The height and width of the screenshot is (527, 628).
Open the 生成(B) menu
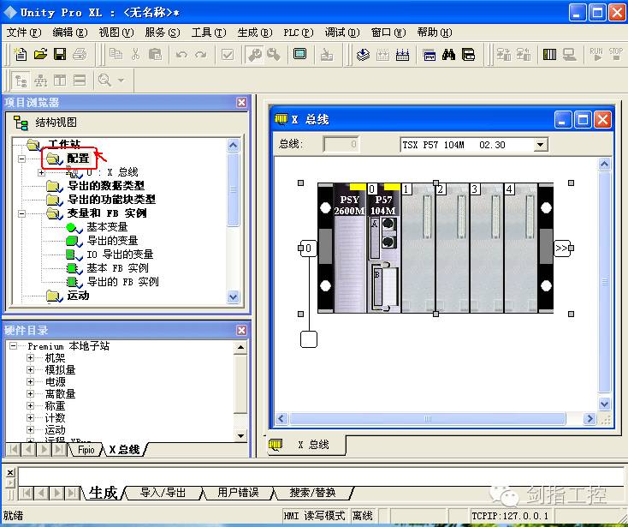[x=255, y=32]
